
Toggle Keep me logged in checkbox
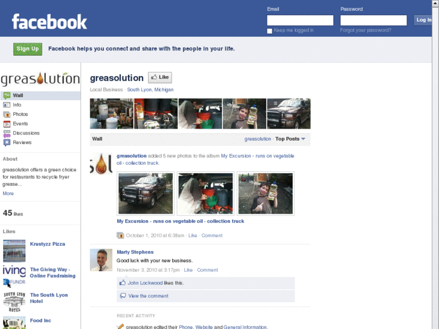point(269,31)
